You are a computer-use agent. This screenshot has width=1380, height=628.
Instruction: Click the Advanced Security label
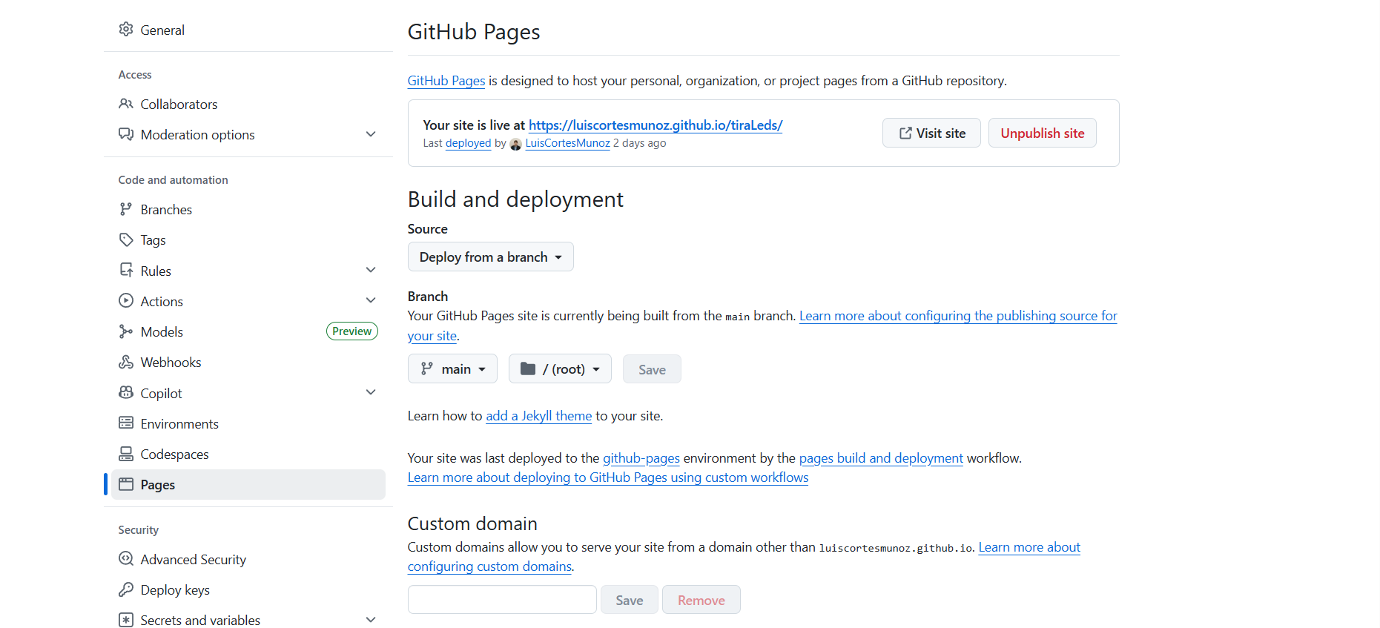(194, 560)
